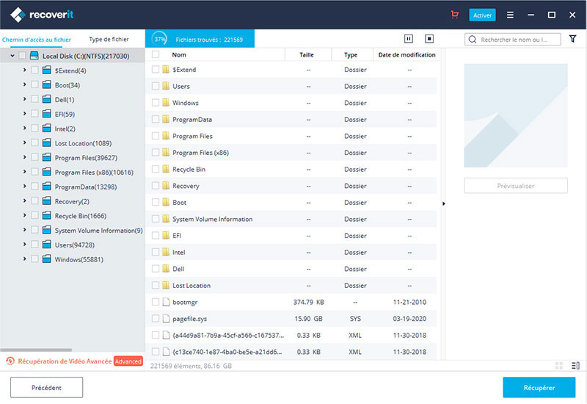Click the Activer button

point(482,15)
